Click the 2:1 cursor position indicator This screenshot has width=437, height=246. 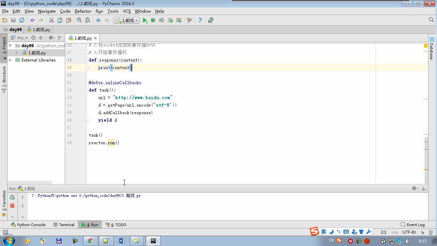tap(383, 232)
